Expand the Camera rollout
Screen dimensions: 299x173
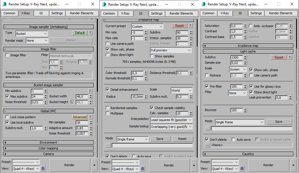49,154
